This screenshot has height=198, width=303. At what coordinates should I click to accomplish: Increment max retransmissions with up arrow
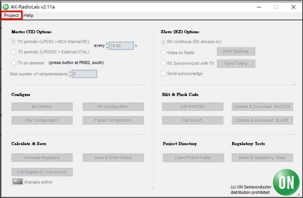(70, 72)
